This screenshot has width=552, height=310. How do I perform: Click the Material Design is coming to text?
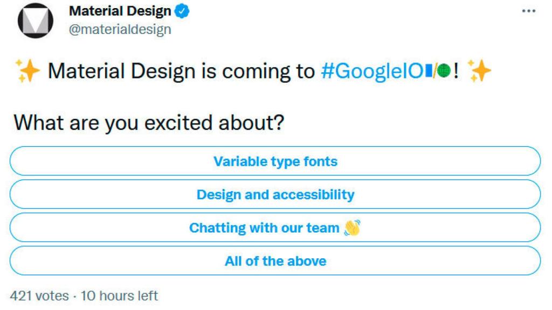[181, 72]
